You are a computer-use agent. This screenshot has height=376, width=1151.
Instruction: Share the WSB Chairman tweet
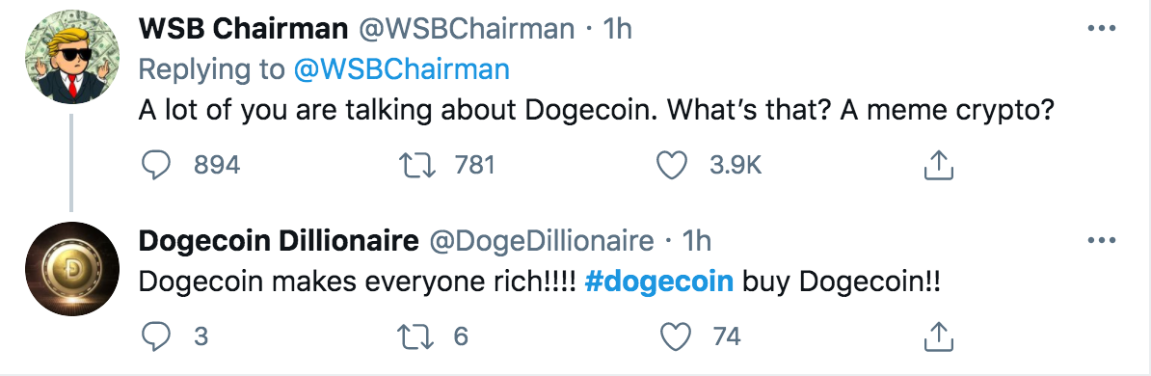coord(937,165)
